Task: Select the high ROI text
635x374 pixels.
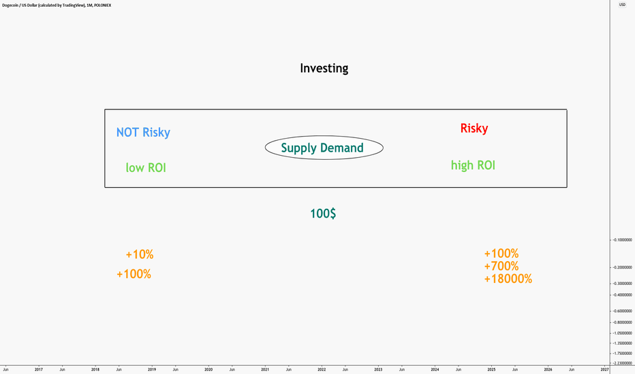Action: click(473, 165)
